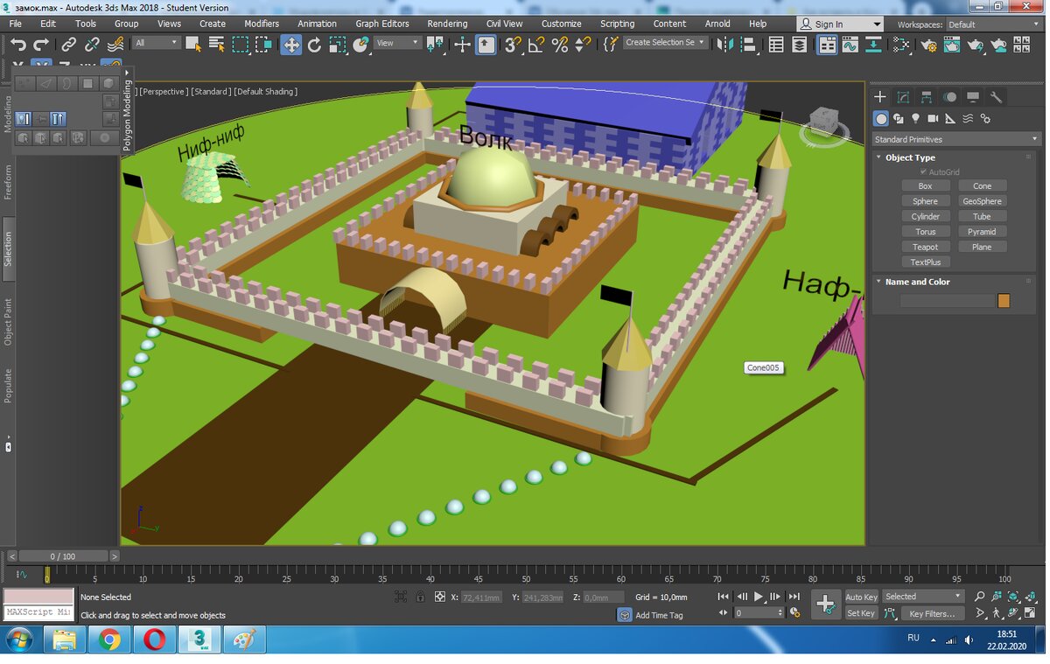The height and width of the screenshot is (664, 1050).
Task: Open the Graph Editors menu
Action: [382, 24]
